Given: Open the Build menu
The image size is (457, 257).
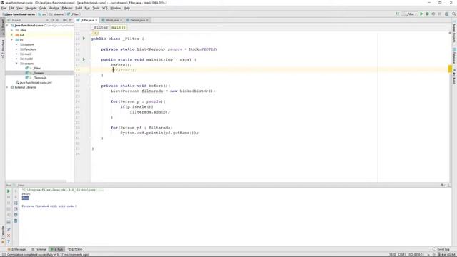Looking at the screenshot, I should tap(79, 8).
